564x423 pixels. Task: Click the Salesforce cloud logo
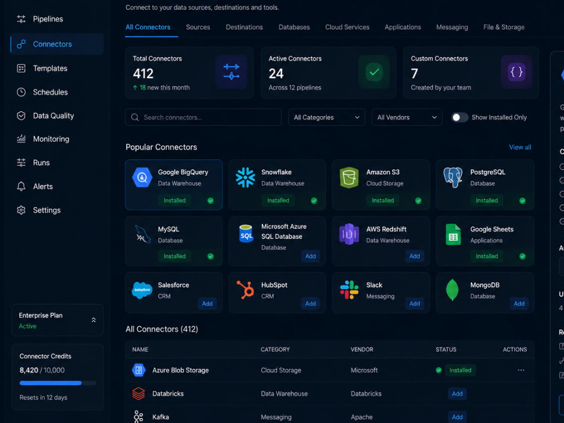[142, 290]
